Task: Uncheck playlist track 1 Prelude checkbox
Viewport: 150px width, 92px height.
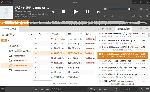Action: tap(100, 34)
